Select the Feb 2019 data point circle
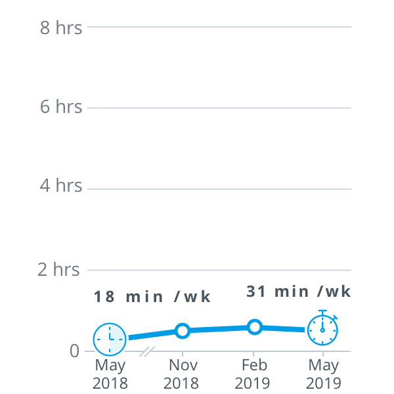 tap(255, 326)
